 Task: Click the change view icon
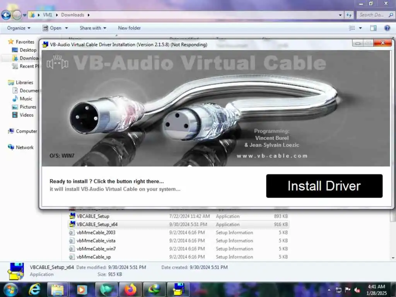point(352,28)
